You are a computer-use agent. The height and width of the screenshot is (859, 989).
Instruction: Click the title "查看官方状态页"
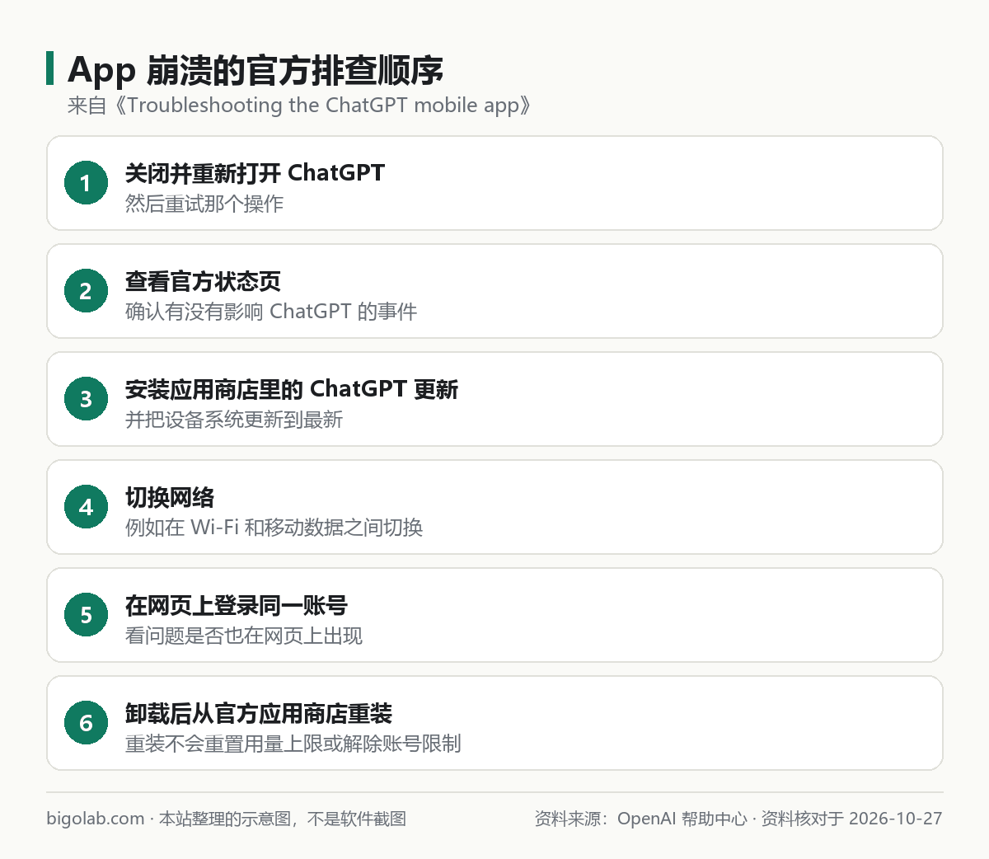coord(203,281)
